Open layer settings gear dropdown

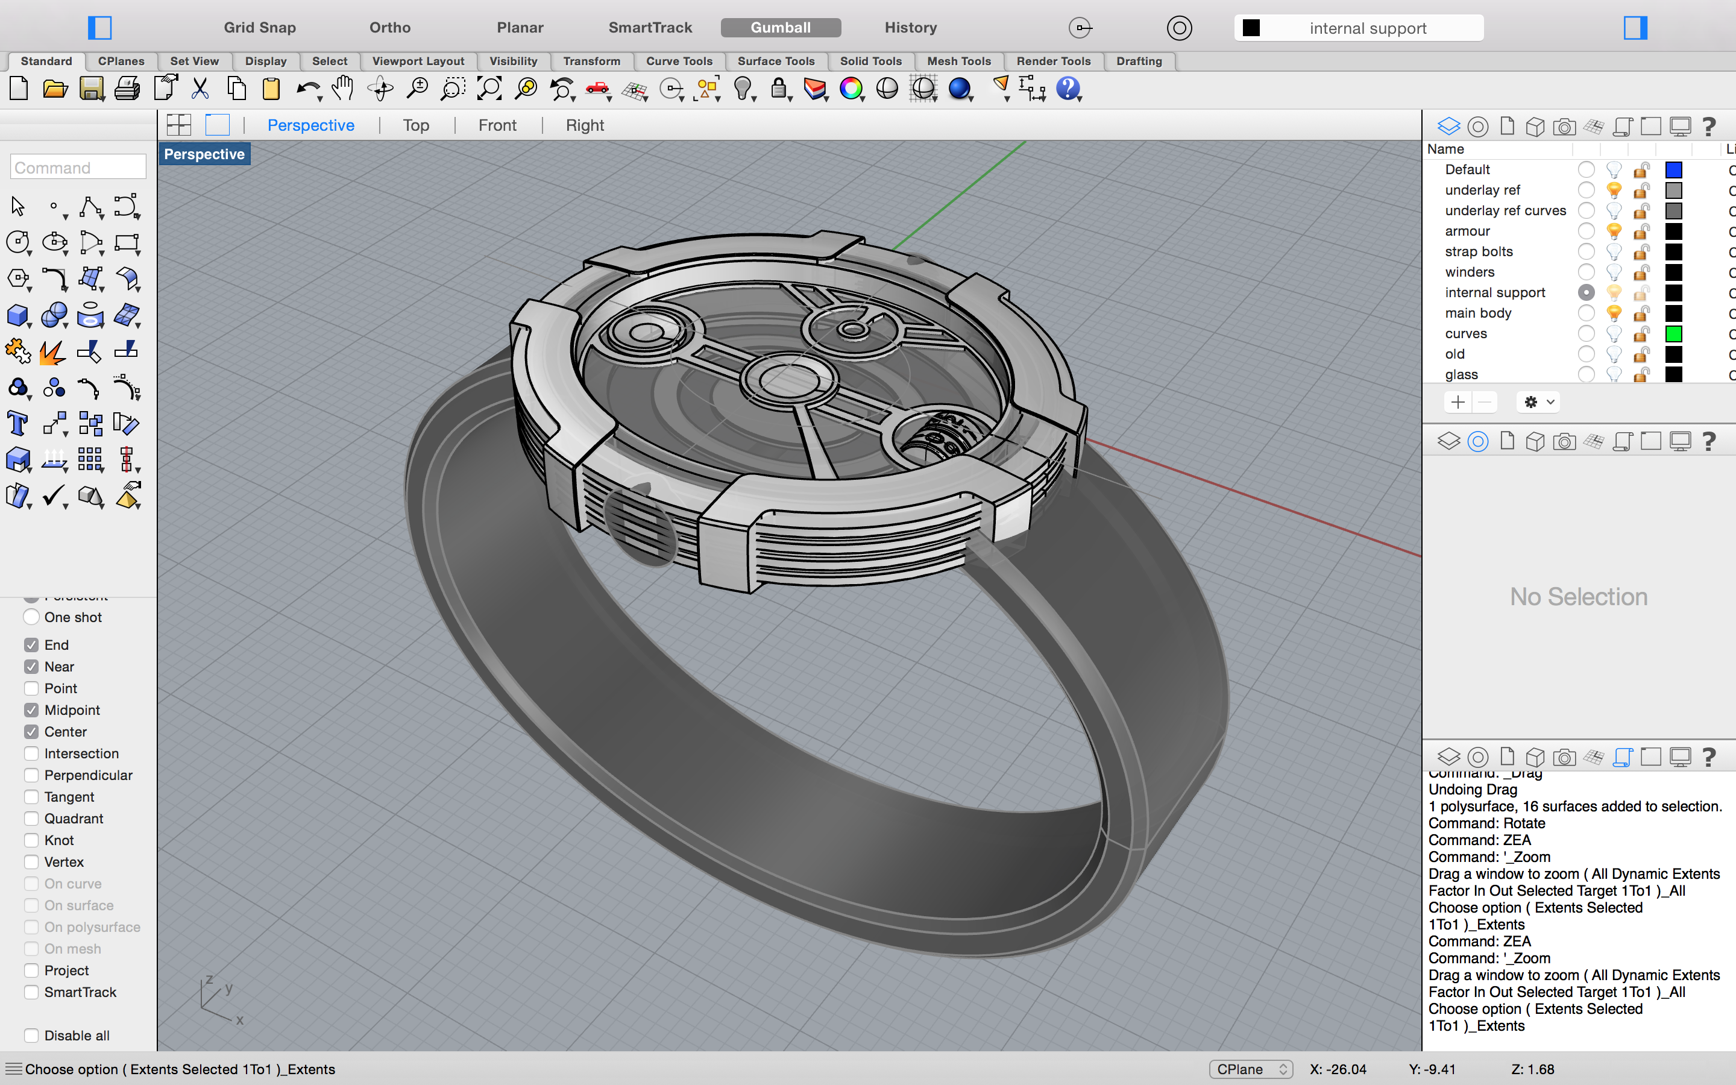(1538, 402)
